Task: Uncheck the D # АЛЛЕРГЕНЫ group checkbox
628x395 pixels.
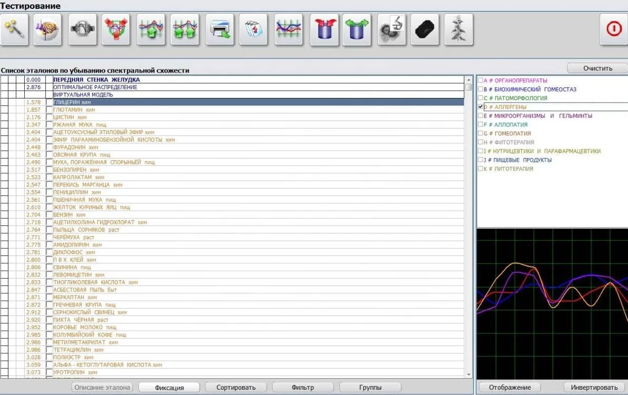Action: (x=481, y=107)
